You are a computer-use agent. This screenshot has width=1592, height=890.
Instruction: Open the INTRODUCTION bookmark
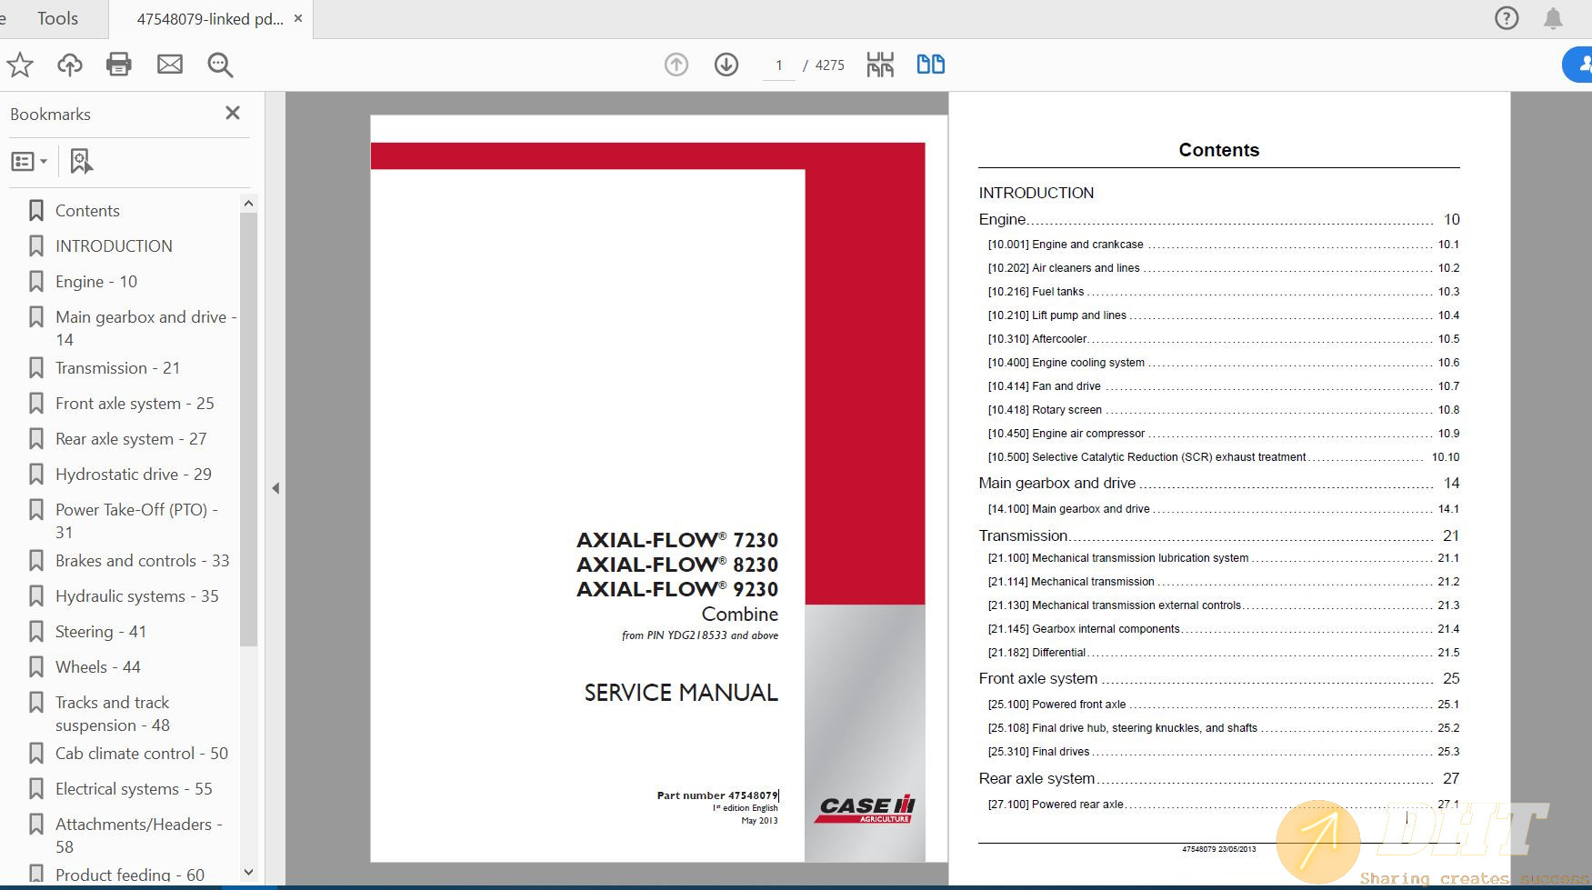[114, 246]
